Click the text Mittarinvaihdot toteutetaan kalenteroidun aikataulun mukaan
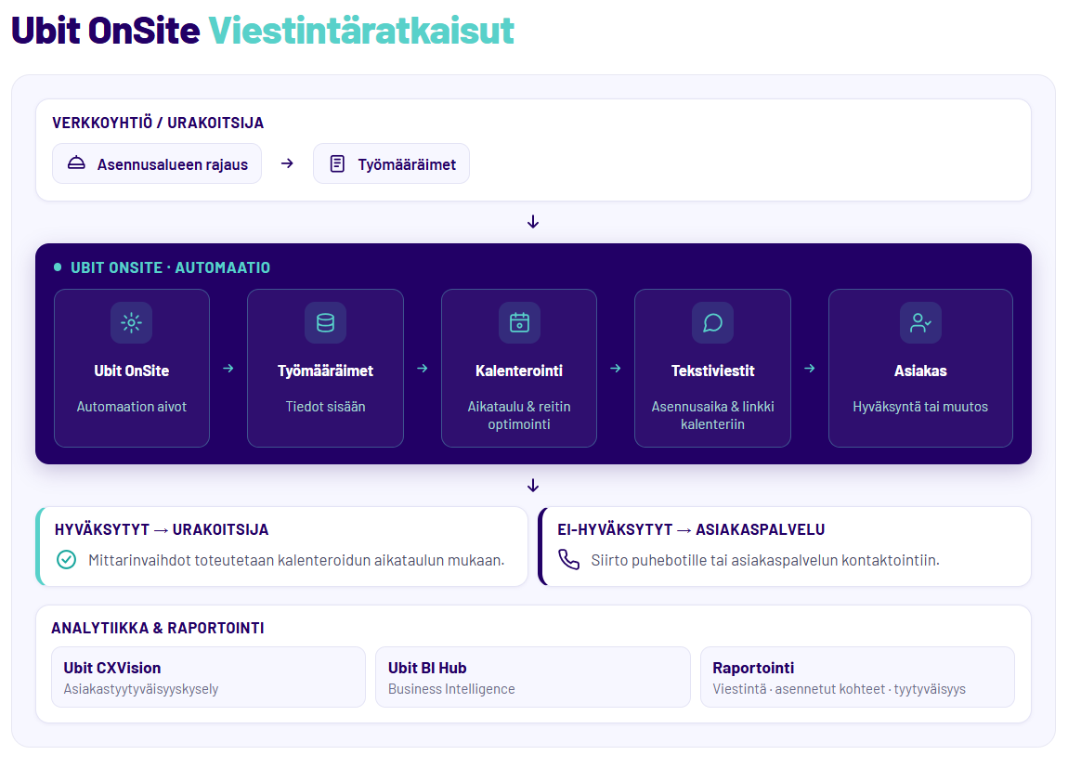The height and width of the screenshot is (768, 1068). click(296, 560)
